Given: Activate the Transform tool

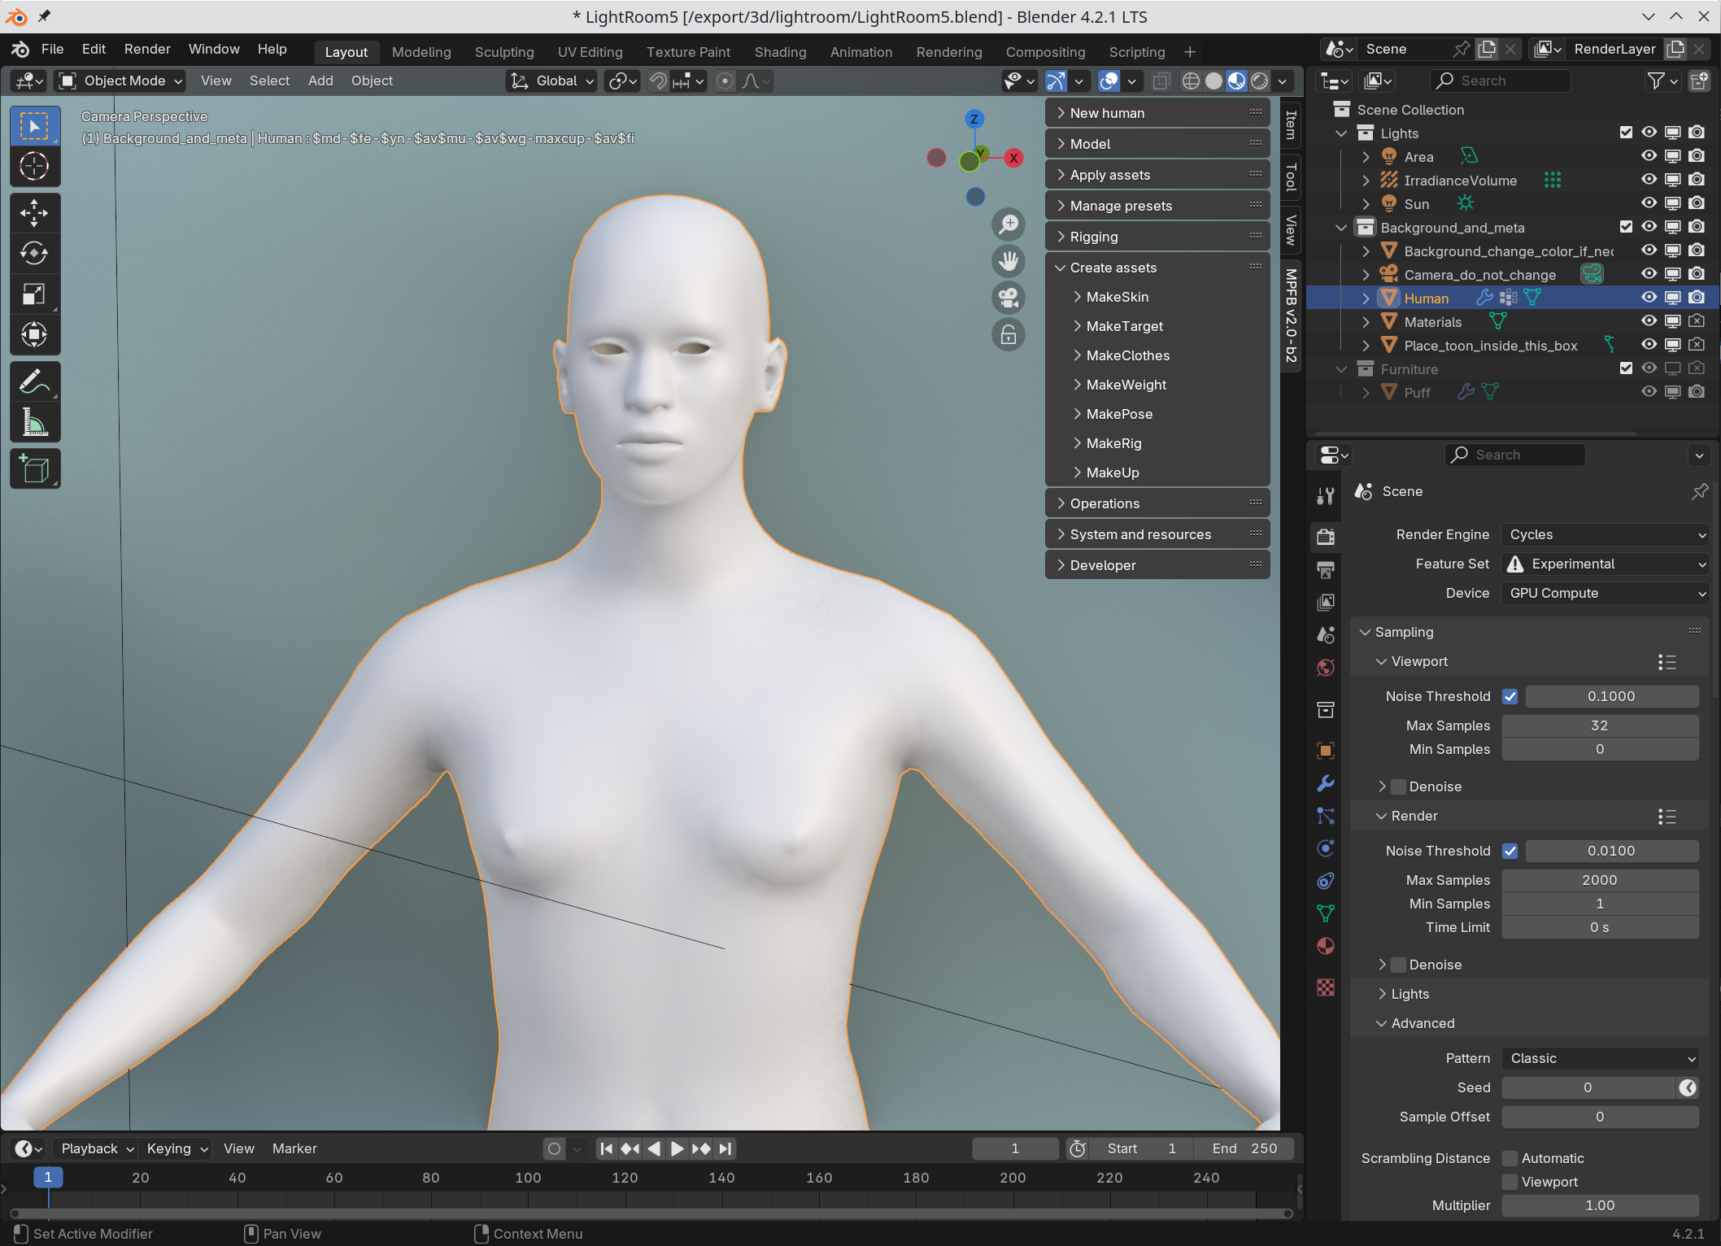Looking at the screenshot, I should [x=34, y=334].
